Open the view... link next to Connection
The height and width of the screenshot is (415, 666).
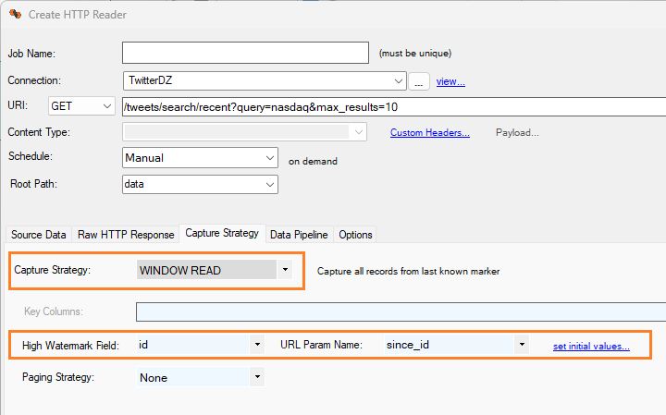tap(450, 81)
